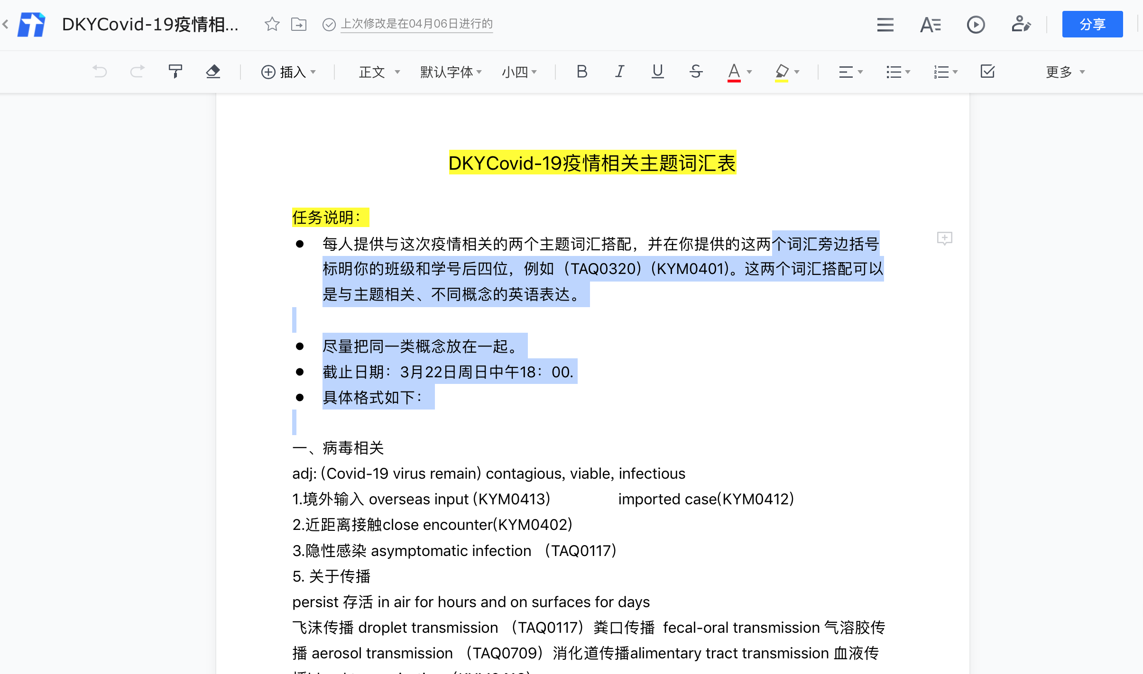Insert a checkbox task item
This screenshot has height=674, width=1143.
[987, 72]
